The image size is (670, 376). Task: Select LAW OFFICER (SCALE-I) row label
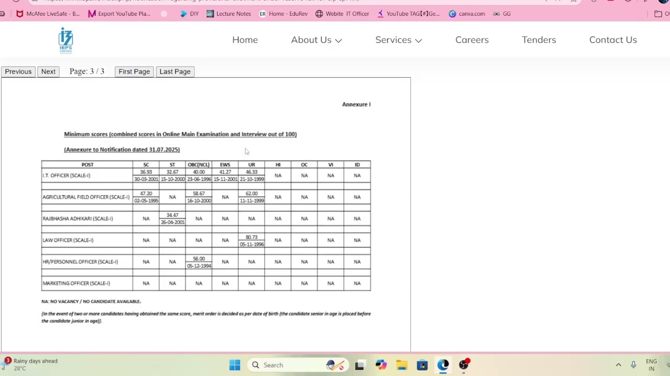pos(68,240)
